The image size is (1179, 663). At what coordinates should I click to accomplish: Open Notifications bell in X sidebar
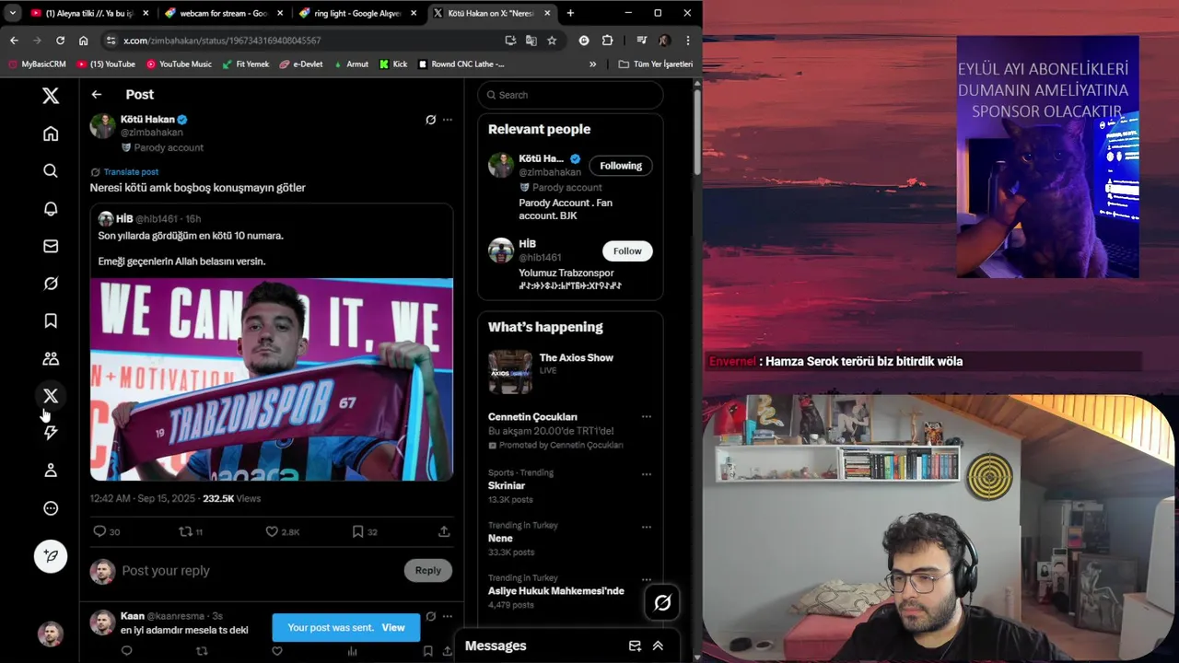[51, 209]
